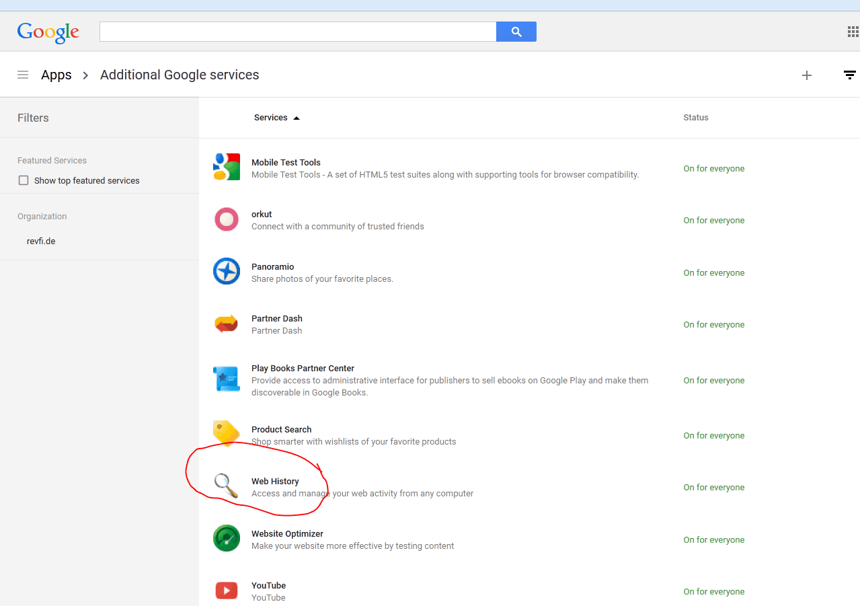This screenshot has height=606, width=860.
Task: Focus the Google search input field
Action: (298, 32)
